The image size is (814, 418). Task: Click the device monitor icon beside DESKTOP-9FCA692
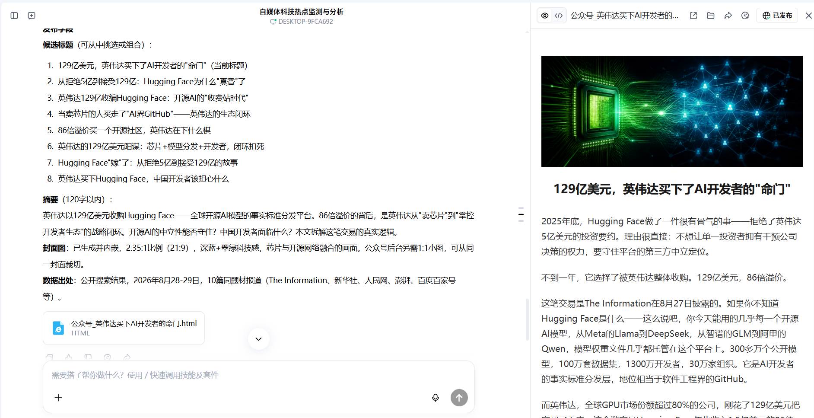273,22
